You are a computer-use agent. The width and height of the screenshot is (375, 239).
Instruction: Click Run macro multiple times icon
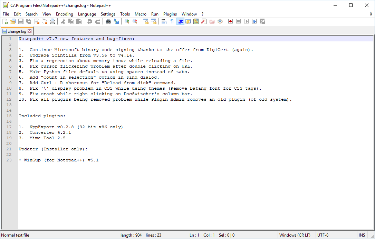254,21
